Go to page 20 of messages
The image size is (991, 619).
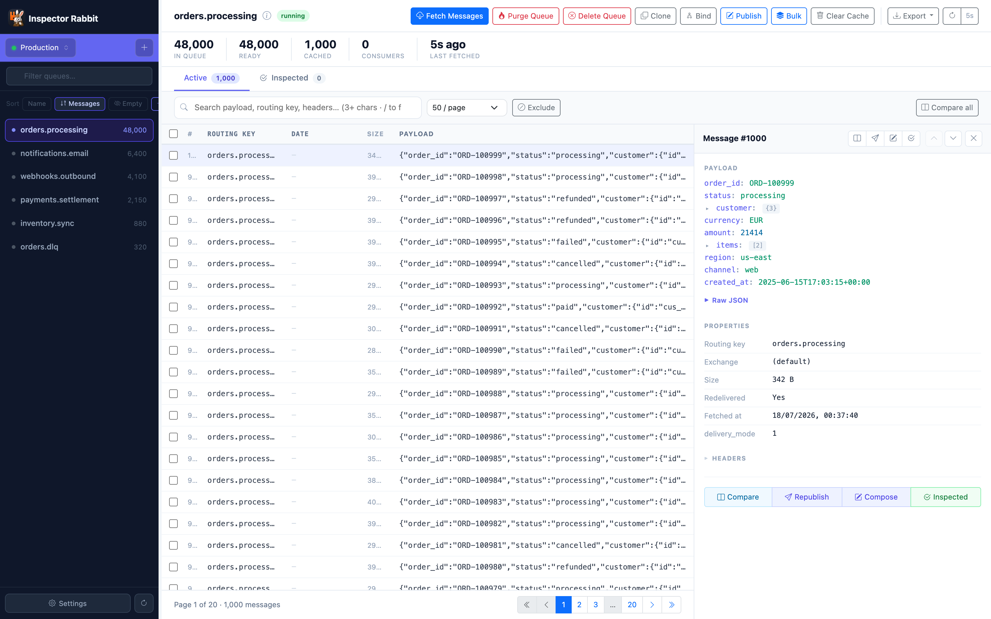coord(632,605)
